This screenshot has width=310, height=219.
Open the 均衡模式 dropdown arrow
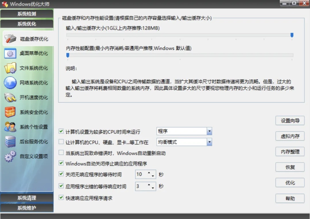[209, 142]
